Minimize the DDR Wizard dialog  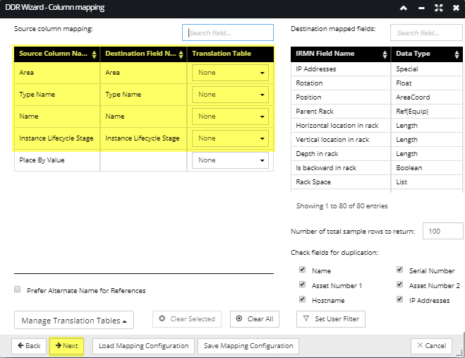tap(421, 8)
